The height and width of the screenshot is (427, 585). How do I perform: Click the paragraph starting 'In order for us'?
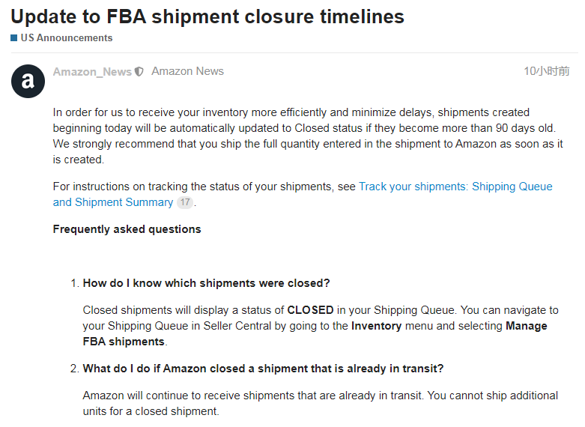click(x=308, y=136)
